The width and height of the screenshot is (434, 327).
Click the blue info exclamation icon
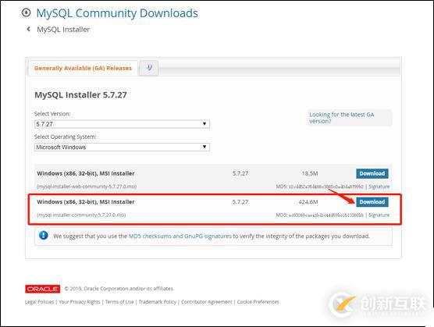44,236
